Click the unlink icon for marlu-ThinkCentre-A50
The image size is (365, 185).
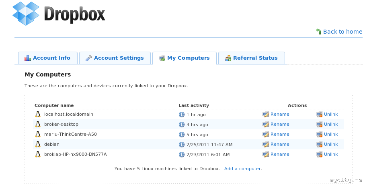[319, 134]
